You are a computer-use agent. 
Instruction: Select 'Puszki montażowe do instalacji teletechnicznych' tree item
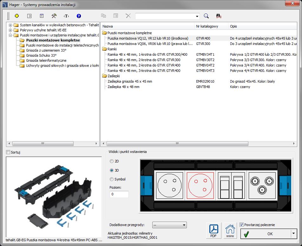coord(62,45)
